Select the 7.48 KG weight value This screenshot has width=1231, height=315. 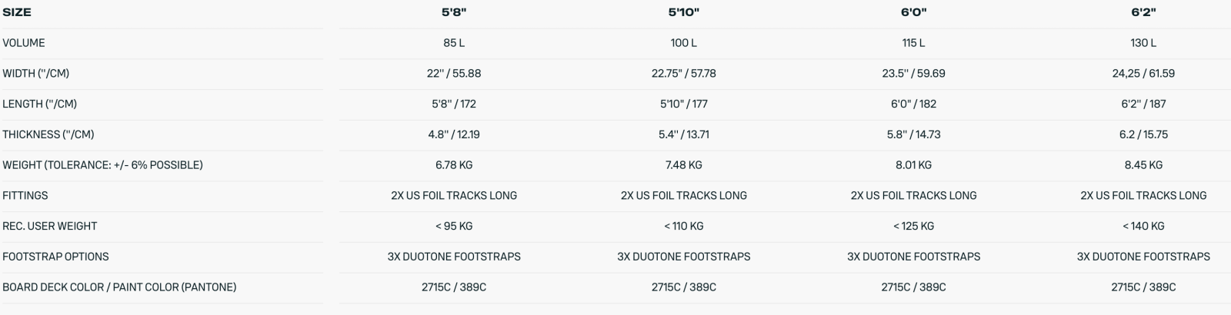pyautogui.click(x=683, y=165)
